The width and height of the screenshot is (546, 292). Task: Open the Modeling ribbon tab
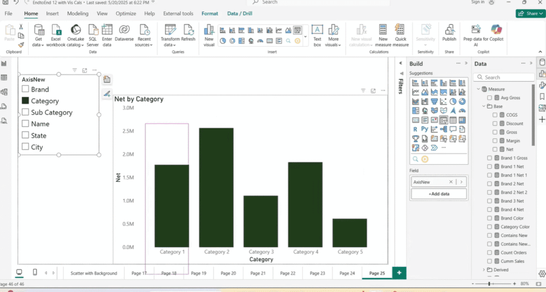click(x=78, y=13)
